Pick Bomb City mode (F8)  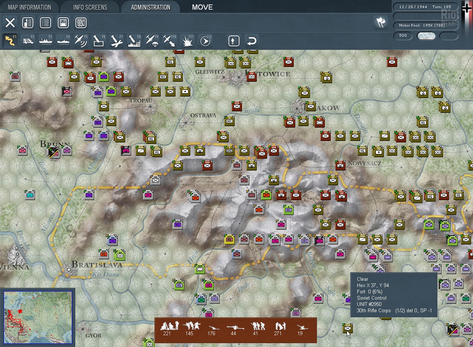[134, 41]
